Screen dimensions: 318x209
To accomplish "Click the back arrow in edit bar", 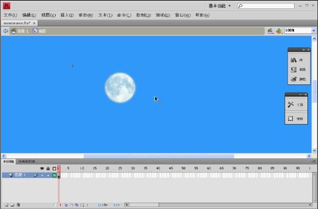I will click(5, 31).
